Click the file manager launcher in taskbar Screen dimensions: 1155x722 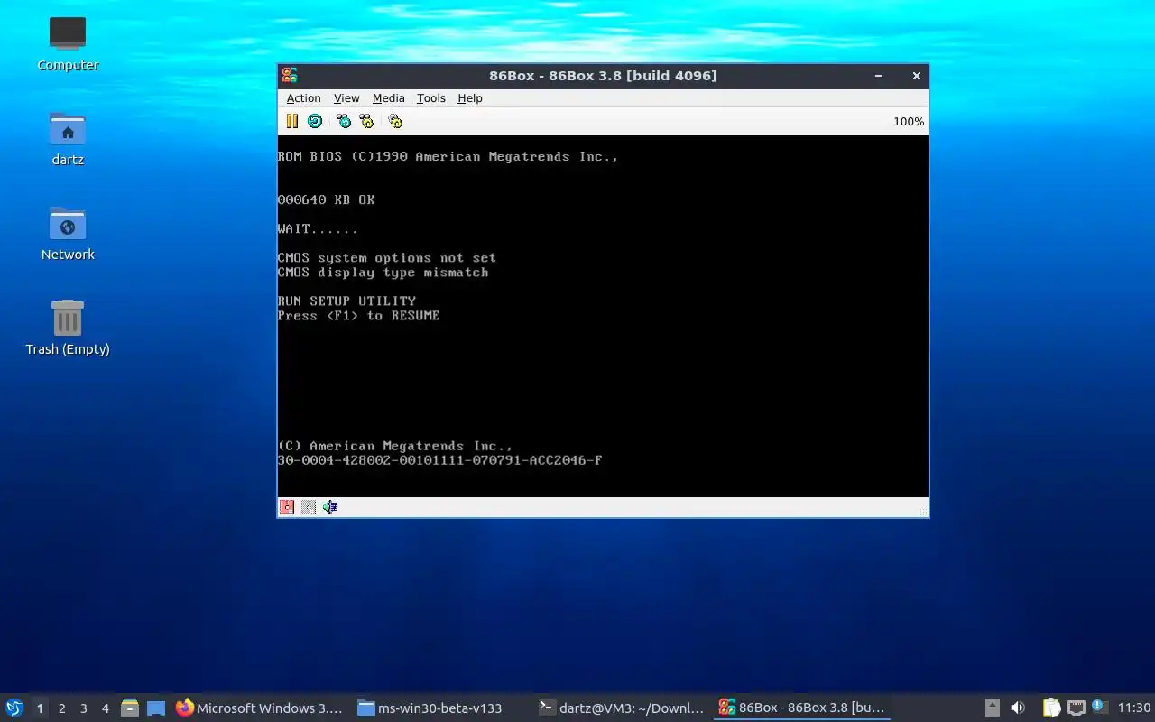[x=130, y=708]
